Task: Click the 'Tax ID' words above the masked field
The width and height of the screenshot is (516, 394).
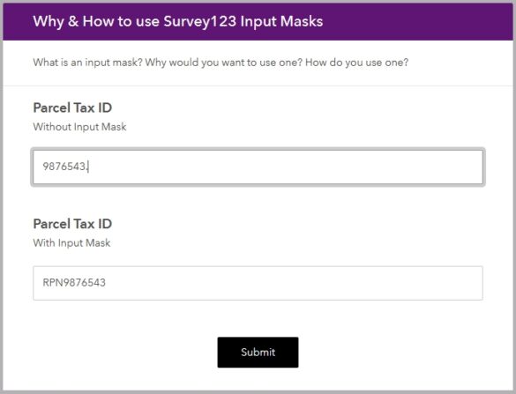Action: point(93,224)
